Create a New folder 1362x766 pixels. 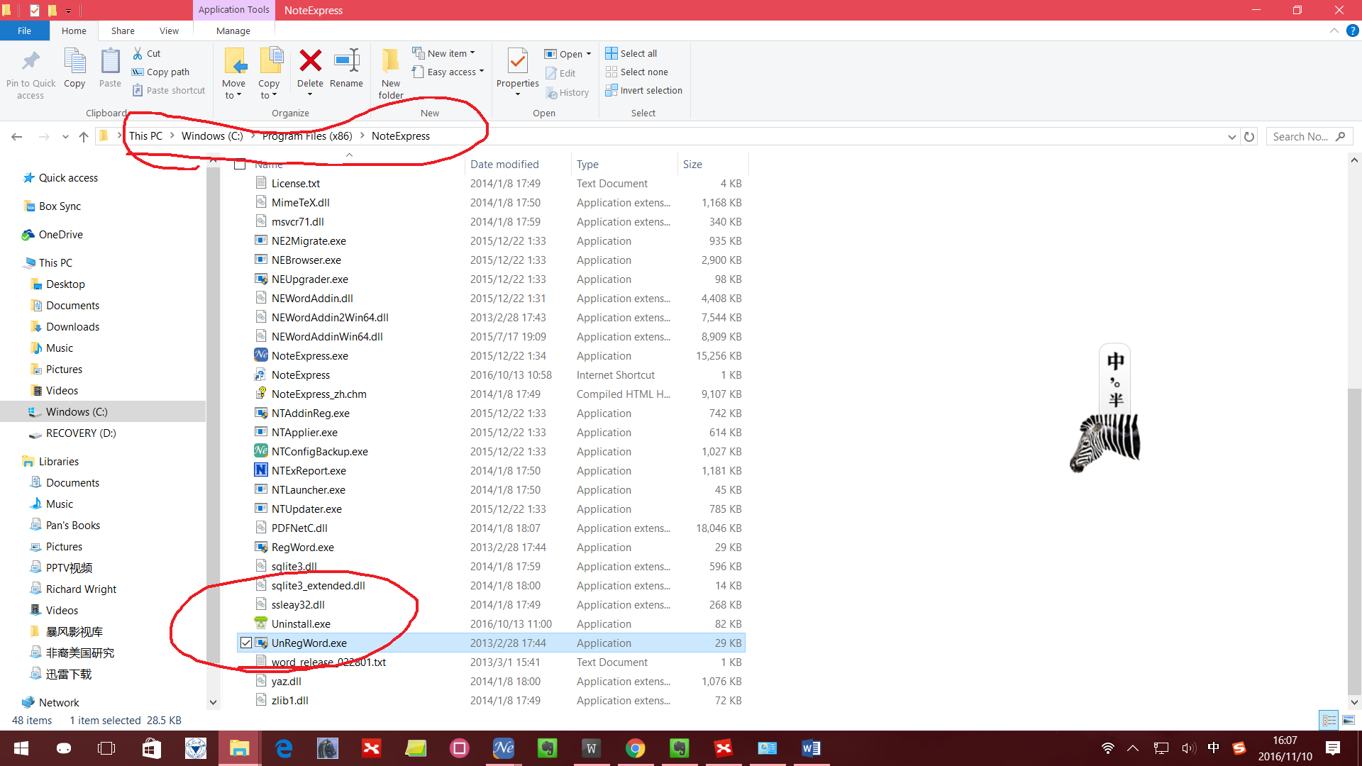391,74
